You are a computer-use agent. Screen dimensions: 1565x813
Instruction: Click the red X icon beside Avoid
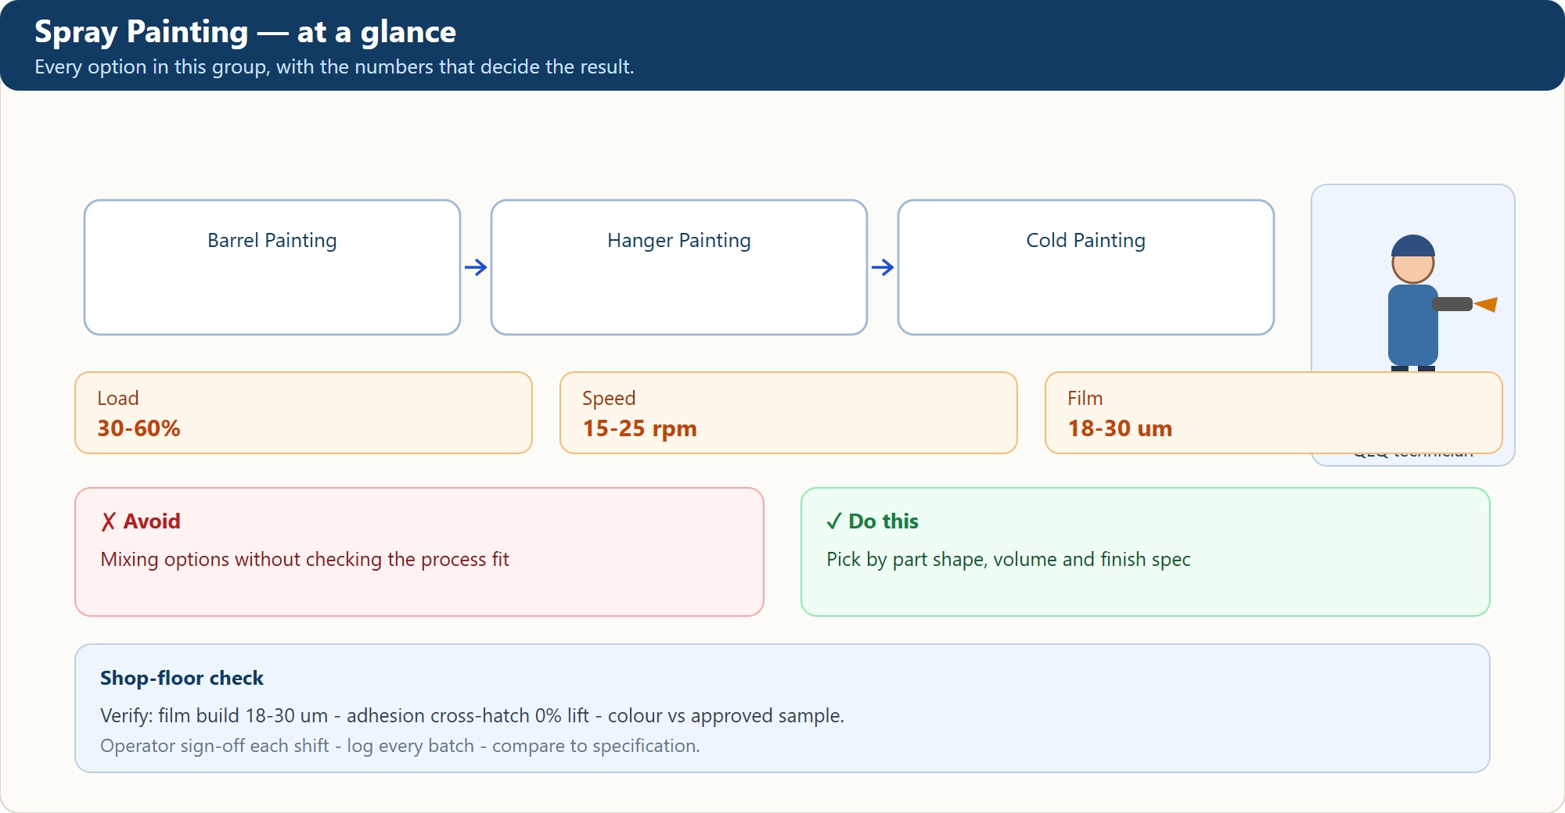point(108,521)
